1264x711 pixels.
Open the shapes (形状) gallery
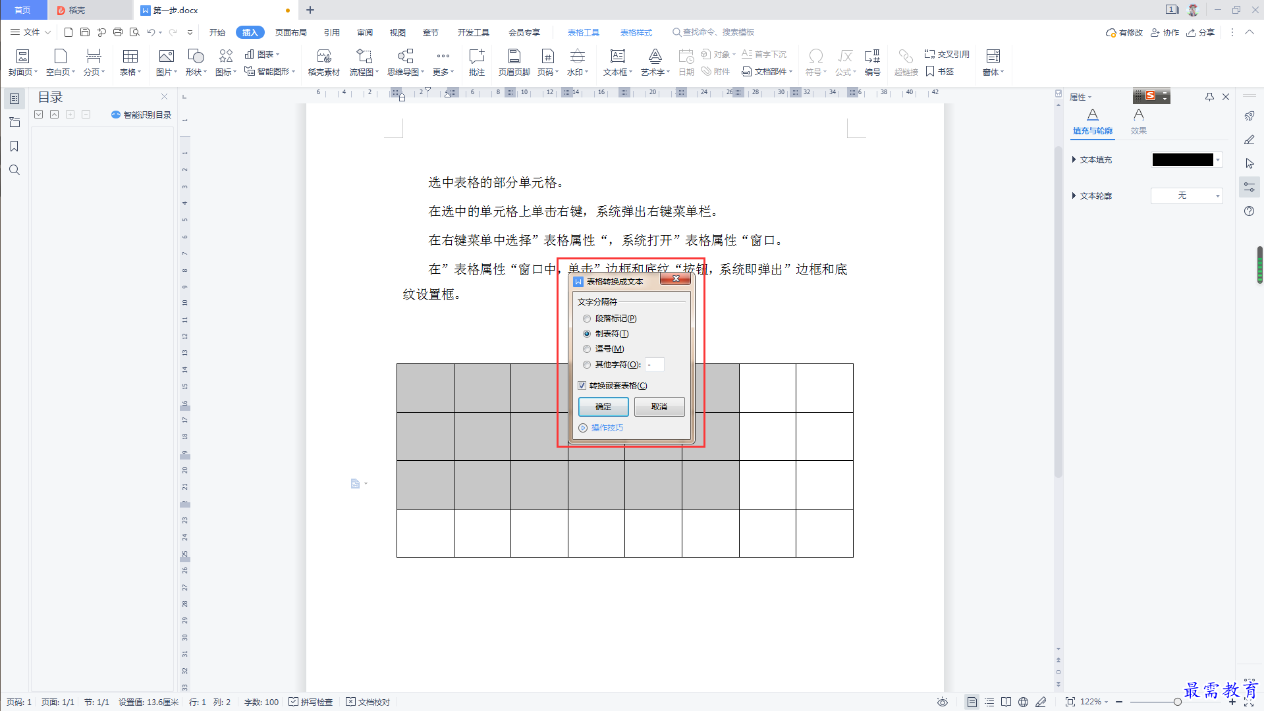(x=196, y=63)
